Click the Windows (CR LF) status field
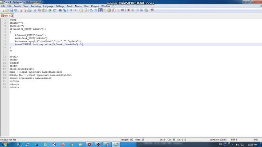The width and height of the screenshot is (262, 147). point(218,140)
